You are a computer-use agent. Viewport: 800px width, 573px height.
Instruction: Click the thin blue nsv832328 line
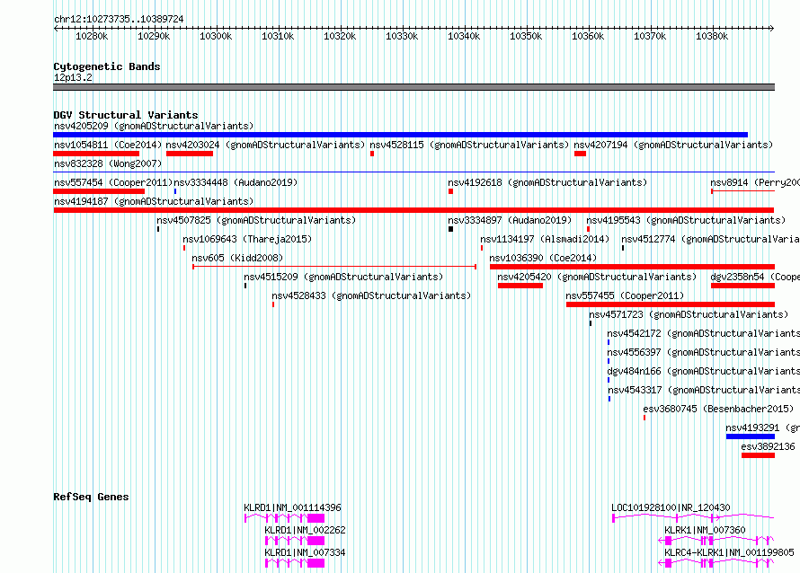pyautogui.click(x=413, y=172)
